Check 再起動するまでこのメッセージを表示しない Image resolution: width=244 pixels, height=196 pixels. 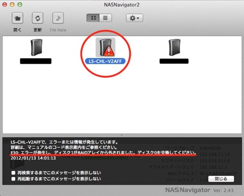click(13, 179)
